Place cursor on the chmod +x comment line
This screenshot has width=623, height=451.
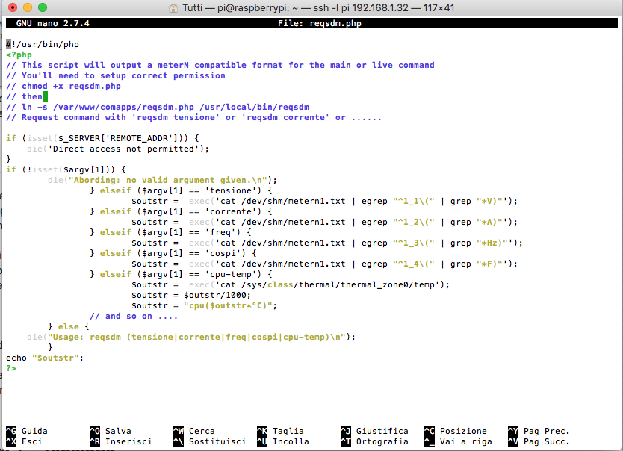63,86
